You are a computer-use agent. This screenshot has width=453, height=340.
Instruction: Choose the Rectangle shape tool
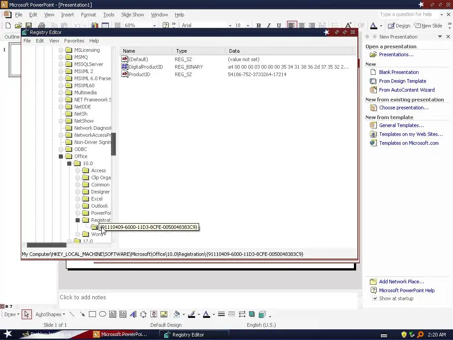pyautogui.click(x=92, y=314)
